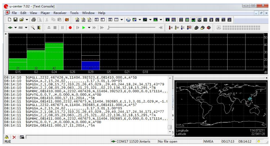The width and height of the screenshot is (270, 146).
Task: Launch the Google Earth globe icon
Action: point(128,20)
